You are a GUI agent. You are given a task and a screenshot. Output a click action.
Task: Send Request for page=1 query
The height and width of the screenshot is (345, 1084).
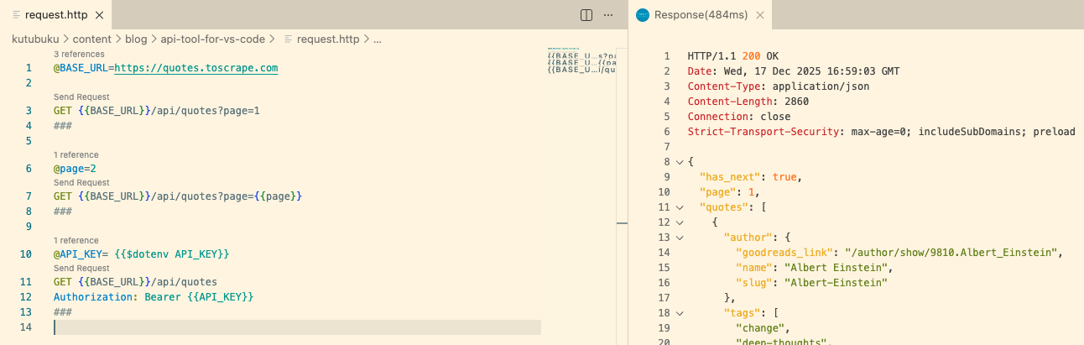pos(81,97)
